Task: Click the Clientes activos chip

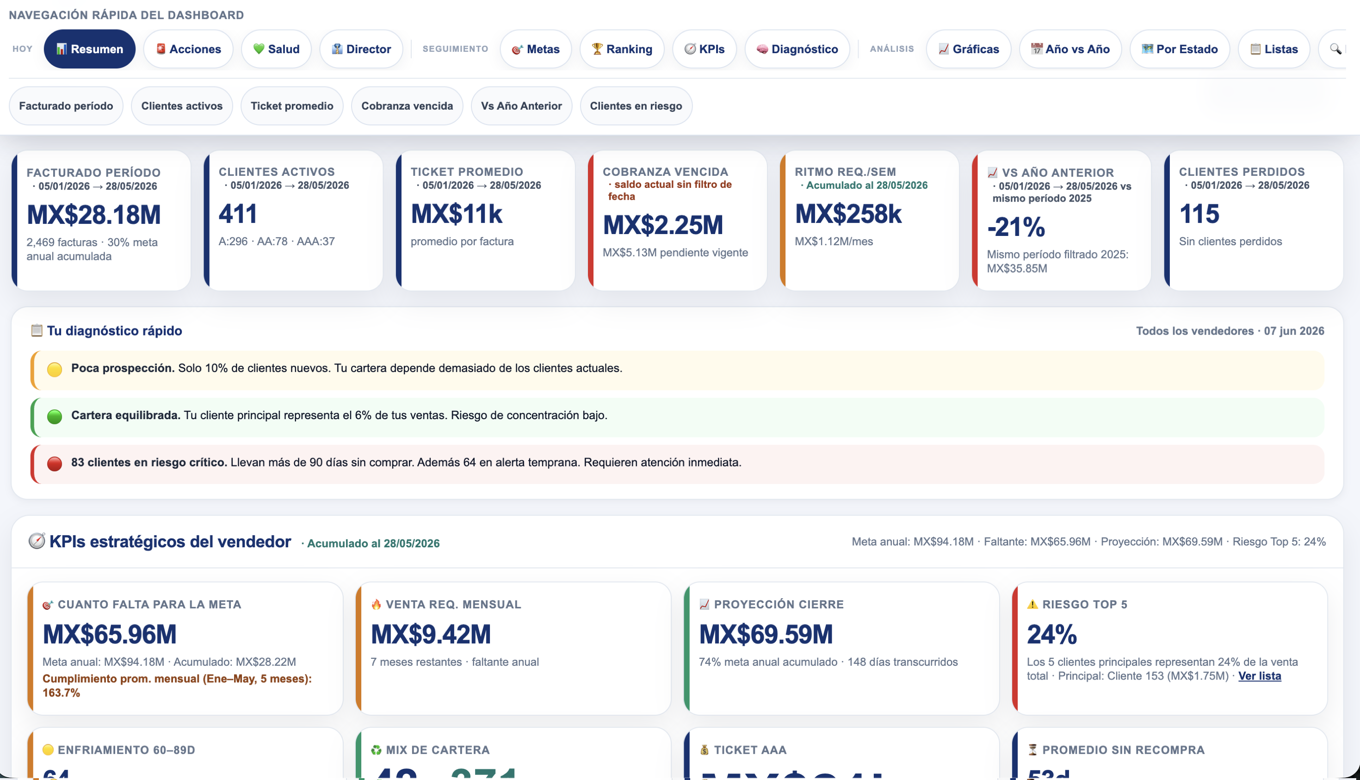Action: pos(182,105)
